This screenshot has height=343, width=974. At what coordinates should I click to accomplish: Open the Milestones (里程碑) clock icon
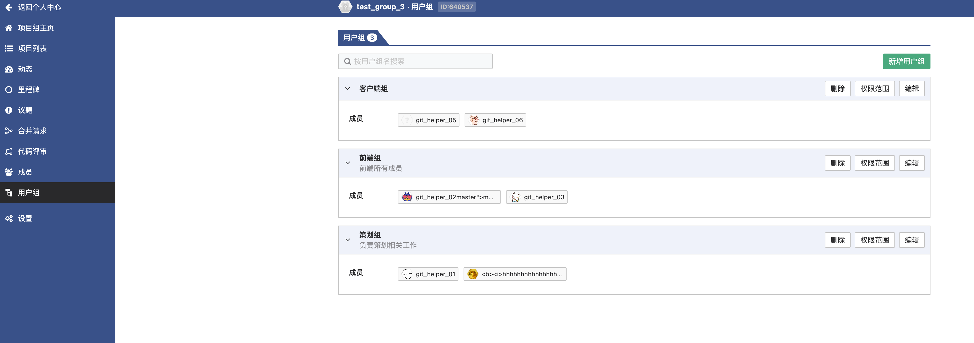(x=9, y=90)
